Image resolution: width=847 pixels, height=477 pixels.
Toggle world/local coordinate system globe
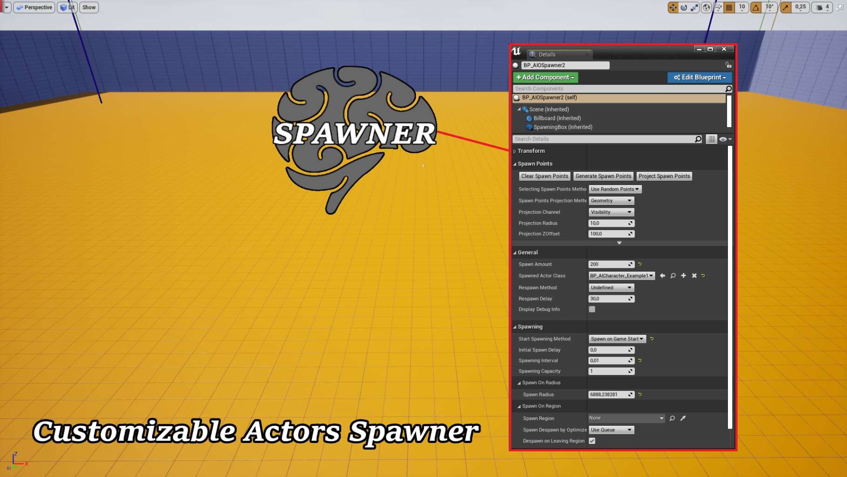coord(706,7)
